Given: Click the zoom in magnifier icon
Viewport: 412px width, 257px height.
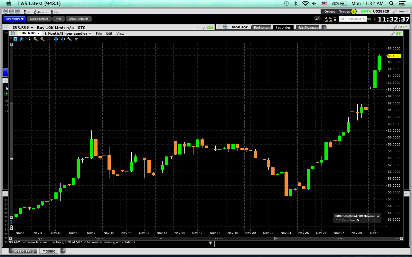Looking at the screenshot, I should coord(36,39).
